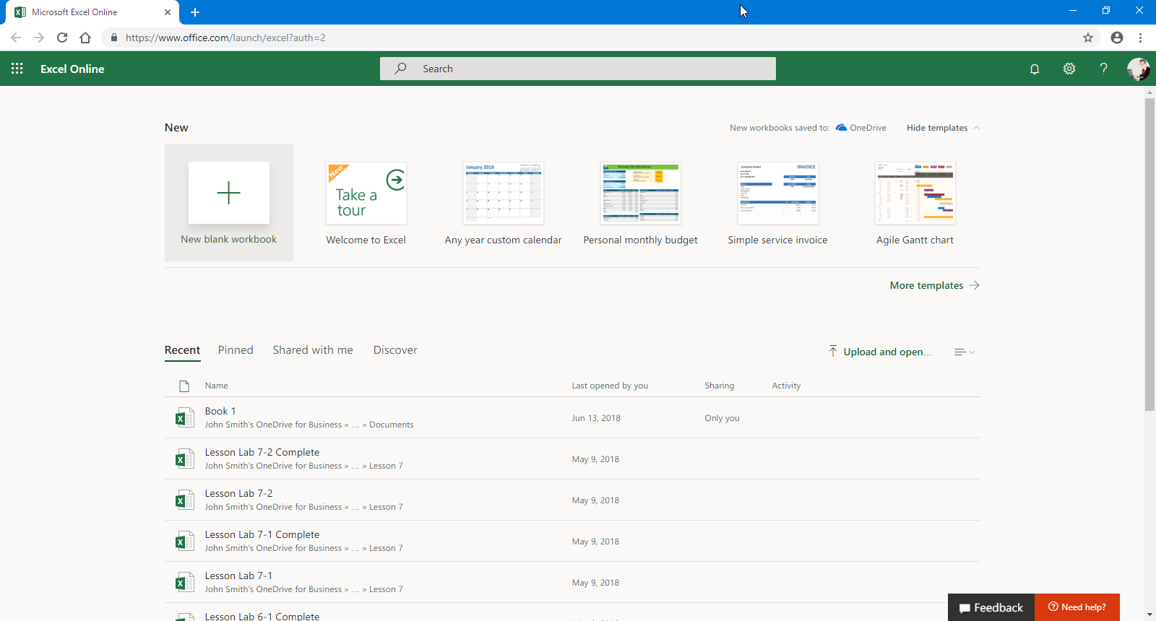Reload the page
1156x621 pixels.
62,38
